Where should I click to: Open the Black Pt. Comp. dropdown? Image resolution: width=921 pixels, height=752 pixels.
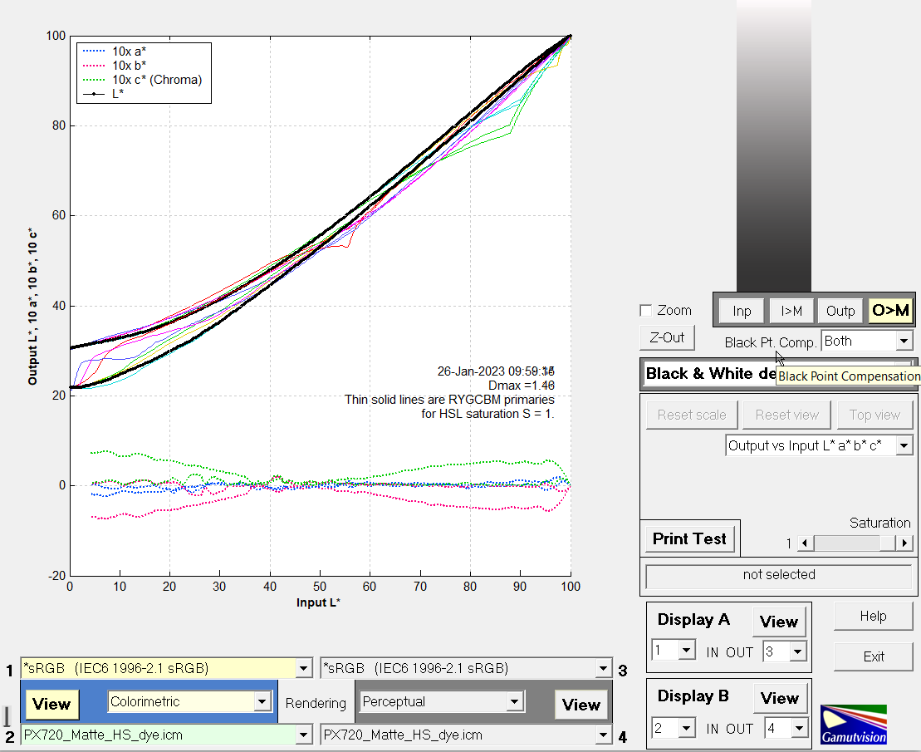904,341
